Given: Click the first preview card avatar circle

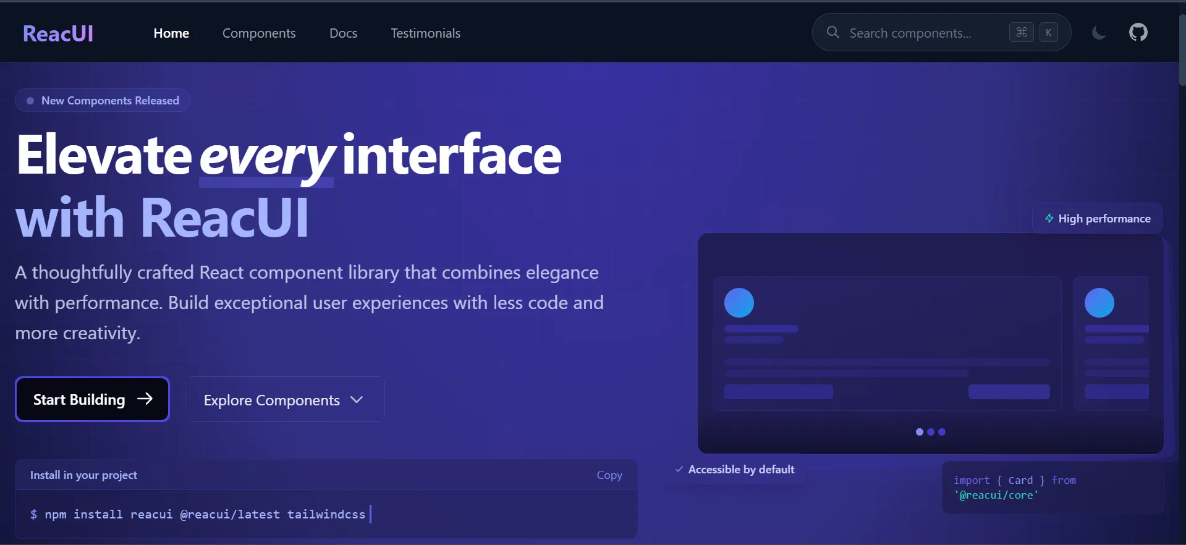Looking at the screenshot, I should [x=739, y=303].
